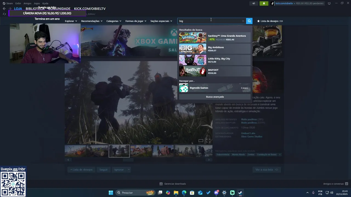
Task: Open File Explorer from the taskbar
Action: (176, 193)
